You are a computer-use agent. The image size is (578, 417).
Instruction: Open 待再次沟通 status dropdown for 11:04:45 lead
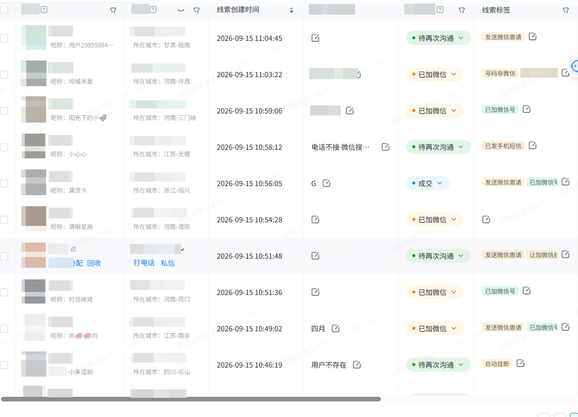click(438, 38)
